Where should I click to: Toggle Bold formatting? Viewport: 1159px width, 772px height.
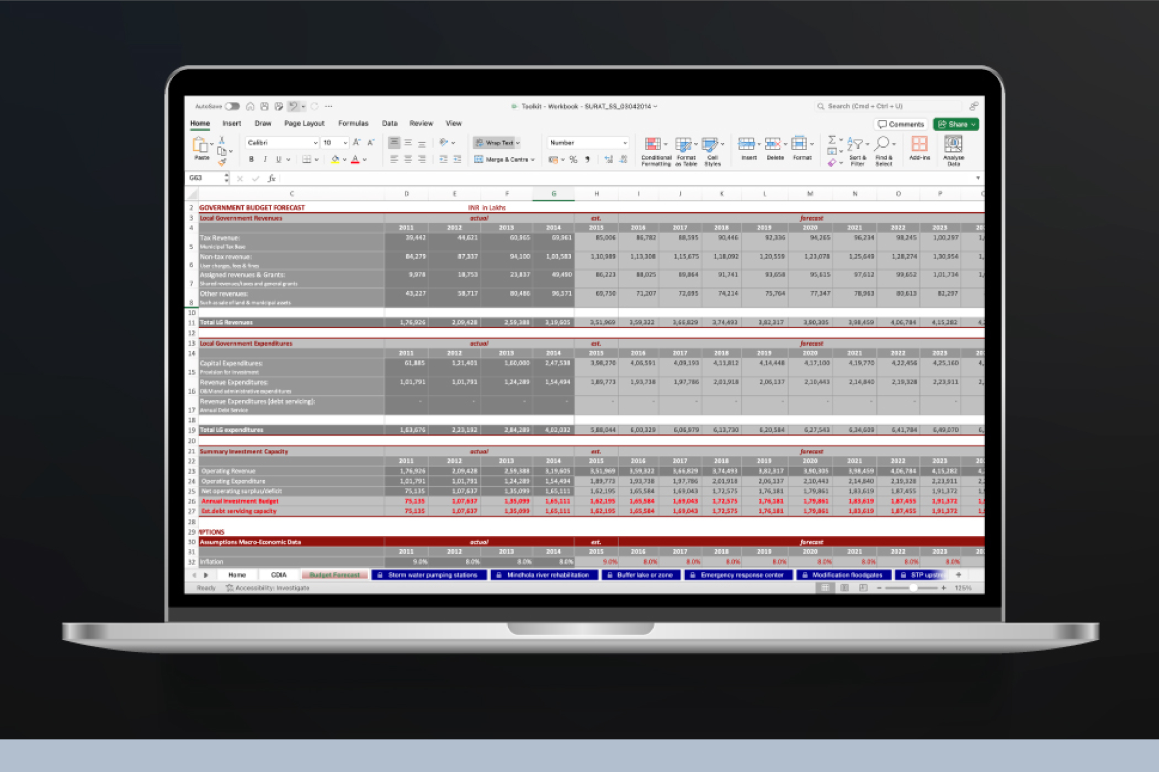(251, 159)
